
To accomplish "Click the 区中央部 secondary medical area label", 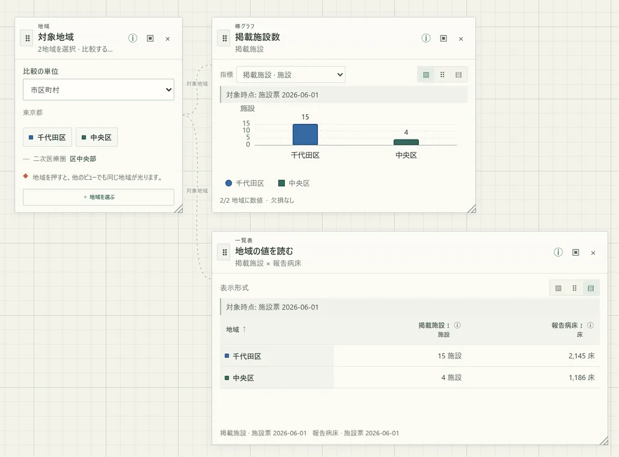I will [x=83, y=159].
